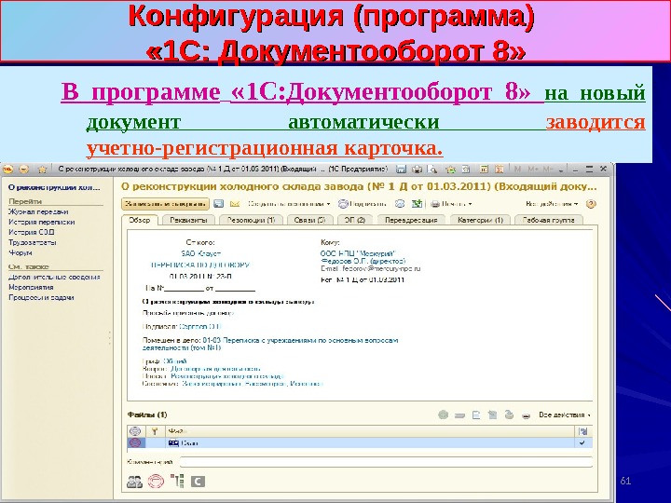The height and width of the screenshot is (503, 671).
Task: Click the Подписать button
Action: [x=363, y=204]
